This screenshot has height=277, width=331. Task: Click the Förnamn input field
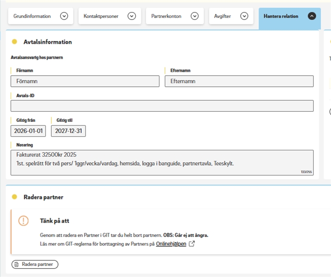coord(85,81)
